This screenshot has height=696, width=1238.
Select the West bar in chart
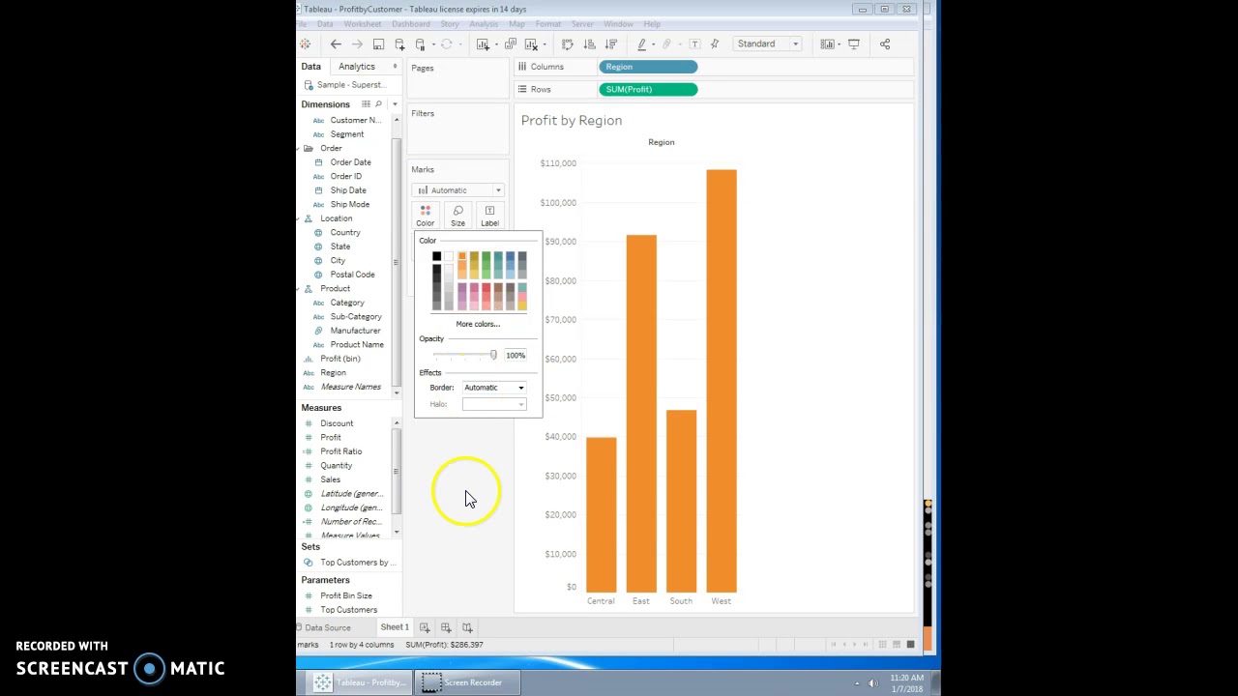pyautogui.click(x=722, y=381)
